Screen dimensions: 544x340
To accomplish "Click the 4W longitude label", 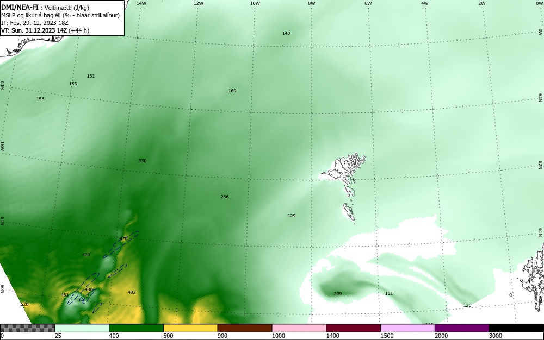I will pyautogui.click(x=425, y=3).
